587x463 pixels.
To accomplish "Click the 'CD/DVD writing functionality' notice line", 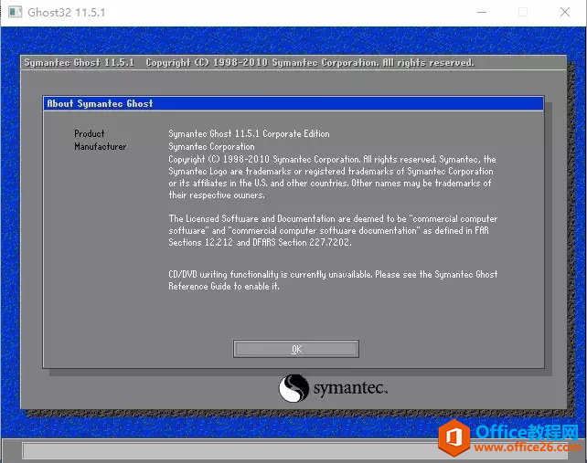I will pos(333,274).
